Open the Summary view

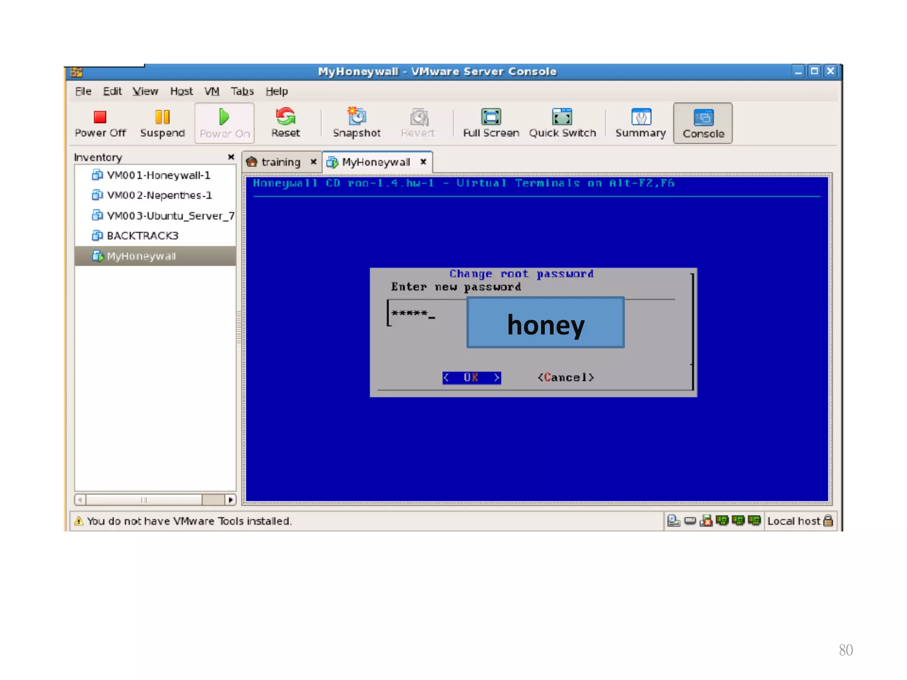tap(640, 124)
